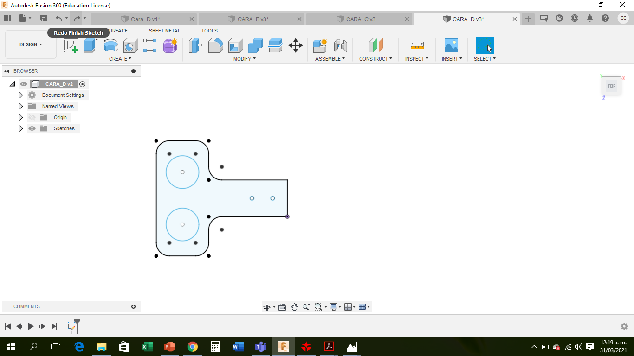
Task: Switch to the Cara_D v1* document tab
Action: tap(144, 19)
